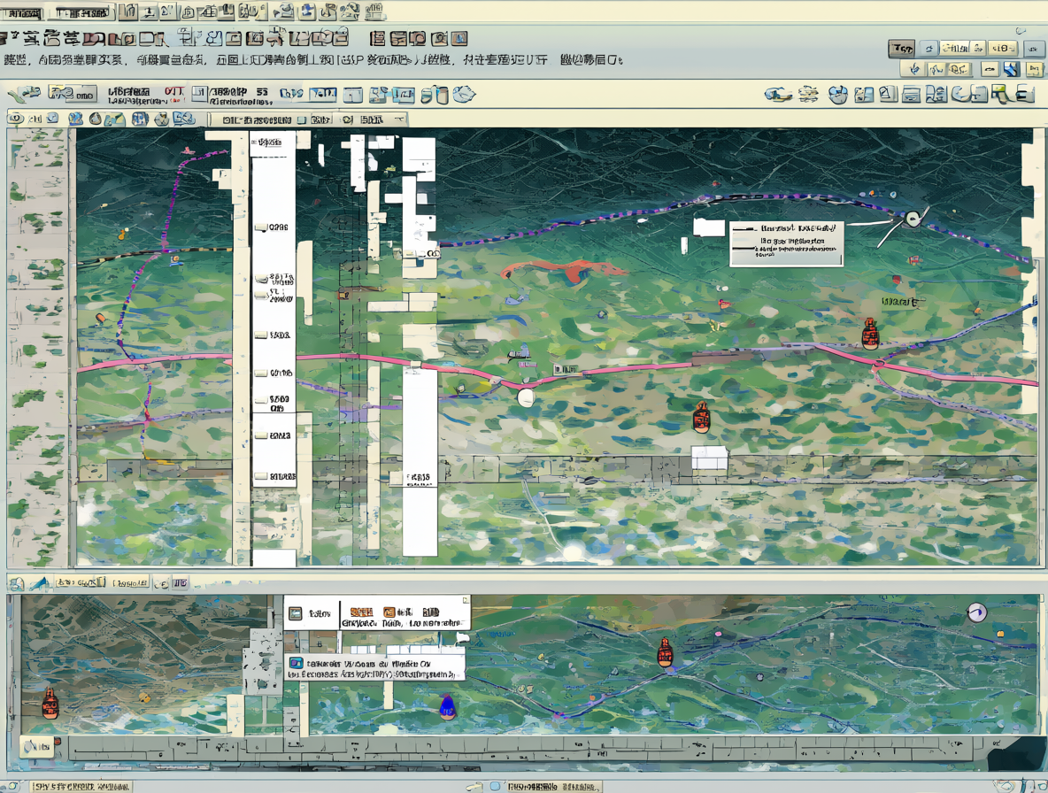Screen dimensions: 1048x793
Task: Open the dropdown arrow ending the map options bar
Action: pos(400,119)
